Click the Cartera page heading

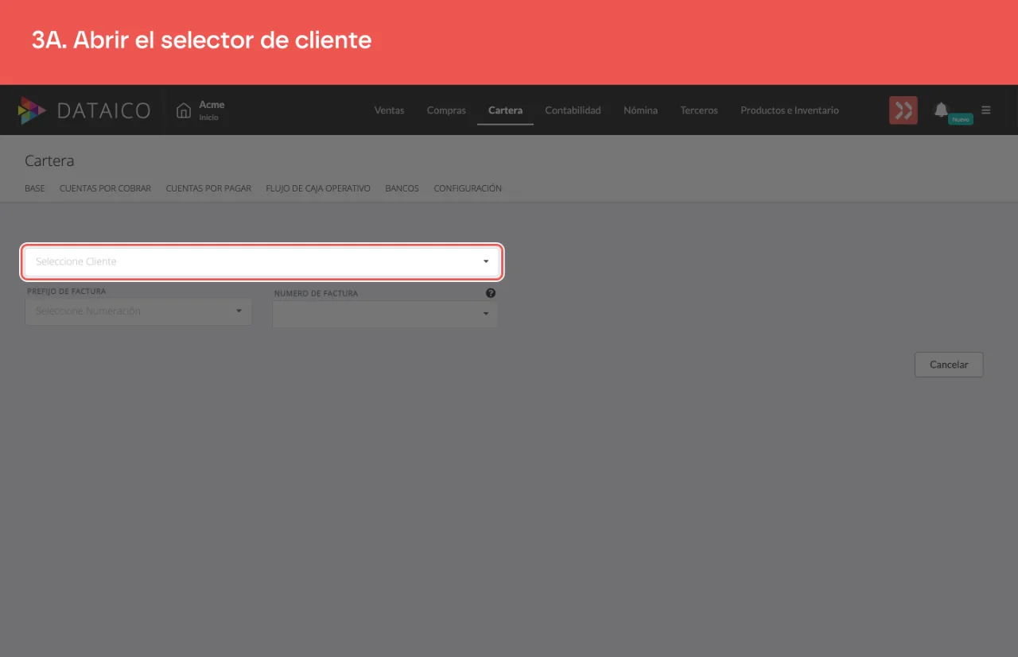[49, 160]
